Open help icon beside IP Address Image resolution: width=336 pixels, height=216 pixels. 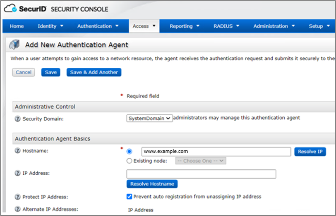(x=18, y=173)
